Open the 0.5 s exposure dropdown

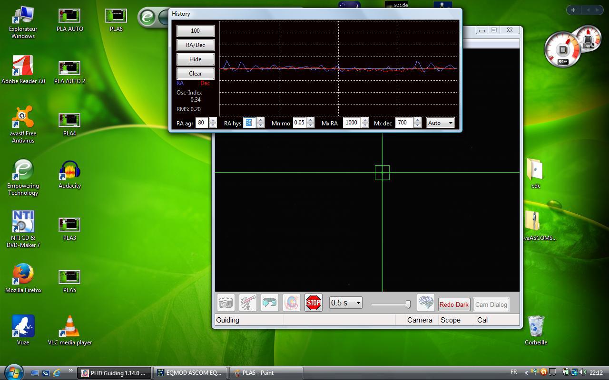click(346, 303)
